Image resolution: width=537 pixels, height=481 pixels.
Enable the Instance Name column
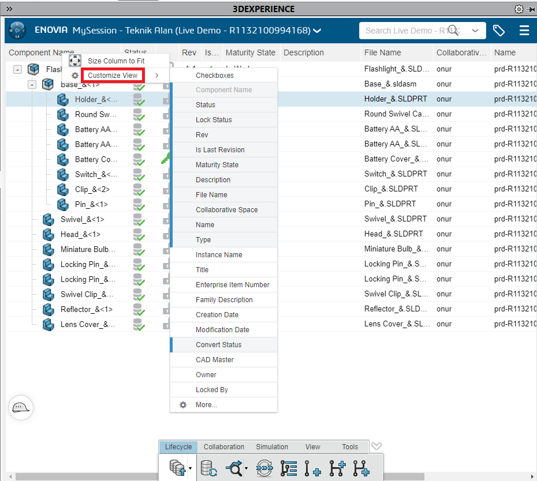(x=219, y=255)
